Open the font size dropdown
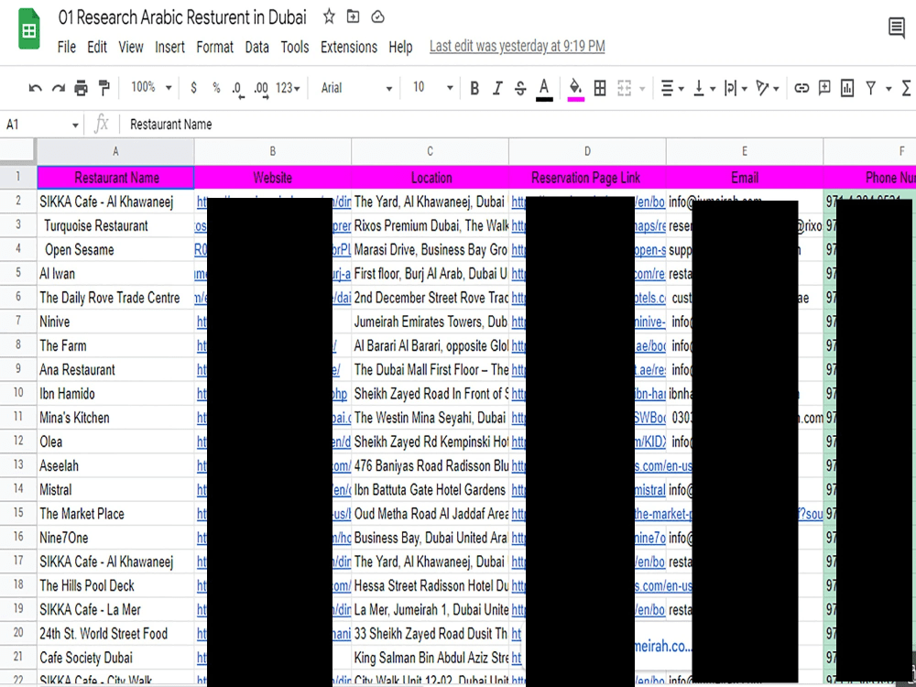This screenshot has width=916, height=687. 433,88
